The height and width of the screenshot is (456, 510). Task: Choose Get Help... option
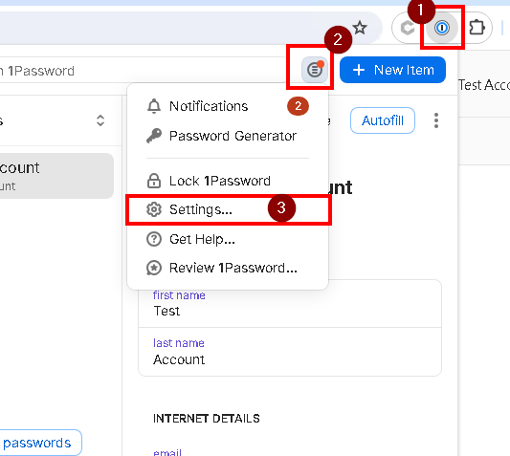click(x=228, y=239)
